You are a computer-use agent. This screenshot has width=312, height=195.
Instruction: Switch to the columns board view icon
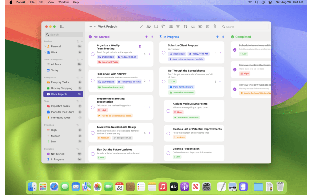tap(171, 26)
